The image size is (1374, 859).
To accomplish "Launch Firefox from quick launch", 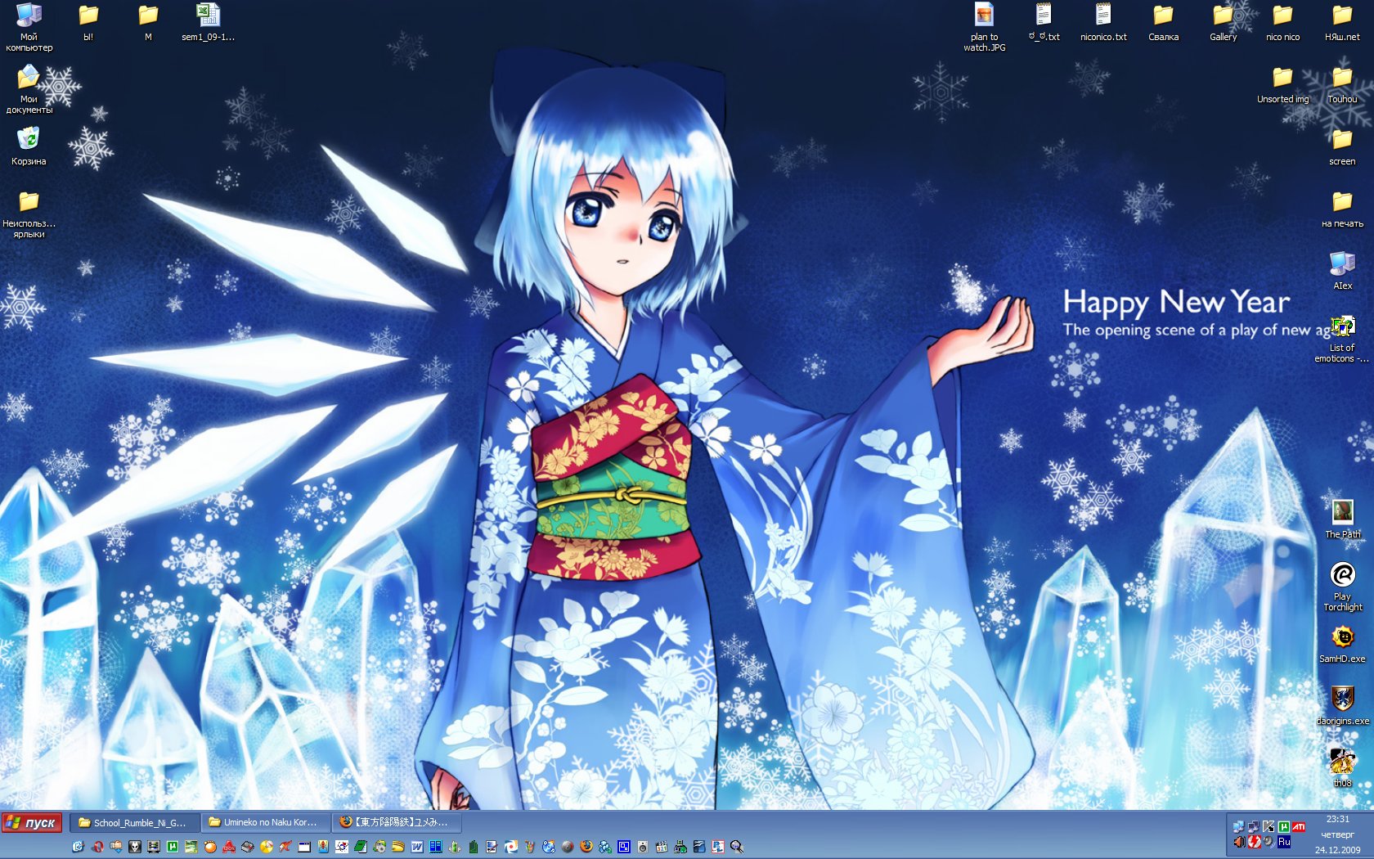I will (586, 847).
